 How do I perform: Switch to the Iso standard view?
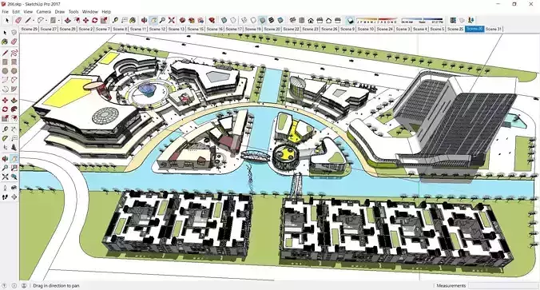tap(292, 20)
